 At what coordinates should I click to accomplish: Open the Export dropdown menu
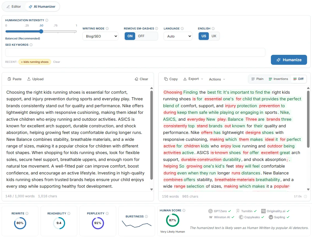[193, 79]
